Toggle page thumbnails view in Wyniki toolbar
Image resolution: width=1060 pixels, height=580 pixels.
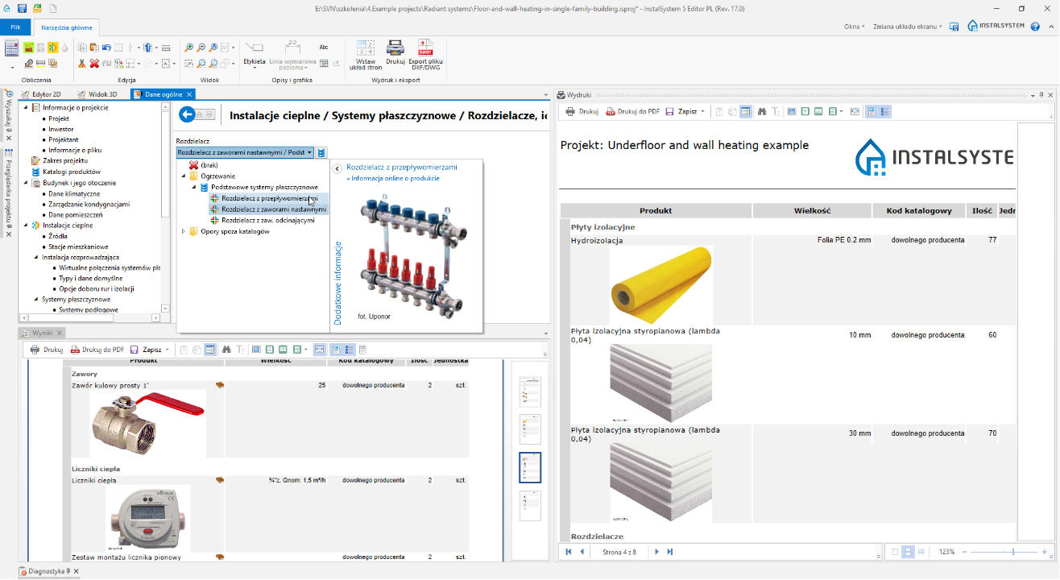click(336, 350)
